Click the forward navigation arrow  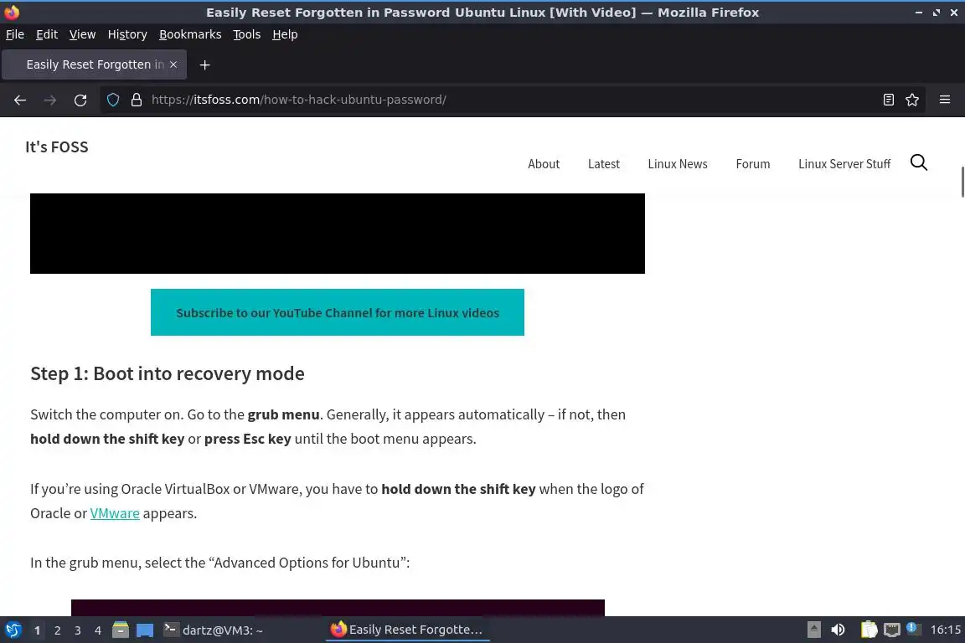tap(50, 100)
